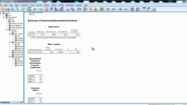The width and height of the screenshot is (187, 105).
Task: Open the Graphs menu
Action: point(54,5)
